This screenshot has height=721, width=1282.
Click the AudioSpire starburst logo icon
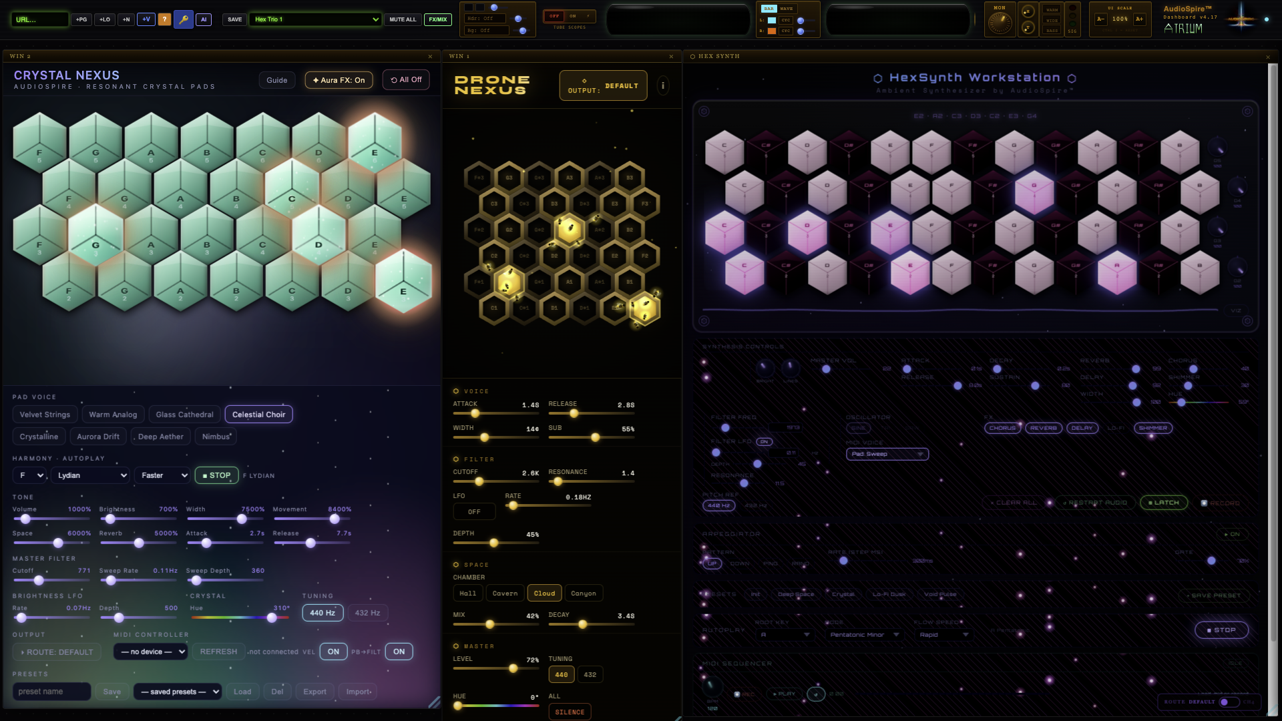click(x=1242, y=18)
